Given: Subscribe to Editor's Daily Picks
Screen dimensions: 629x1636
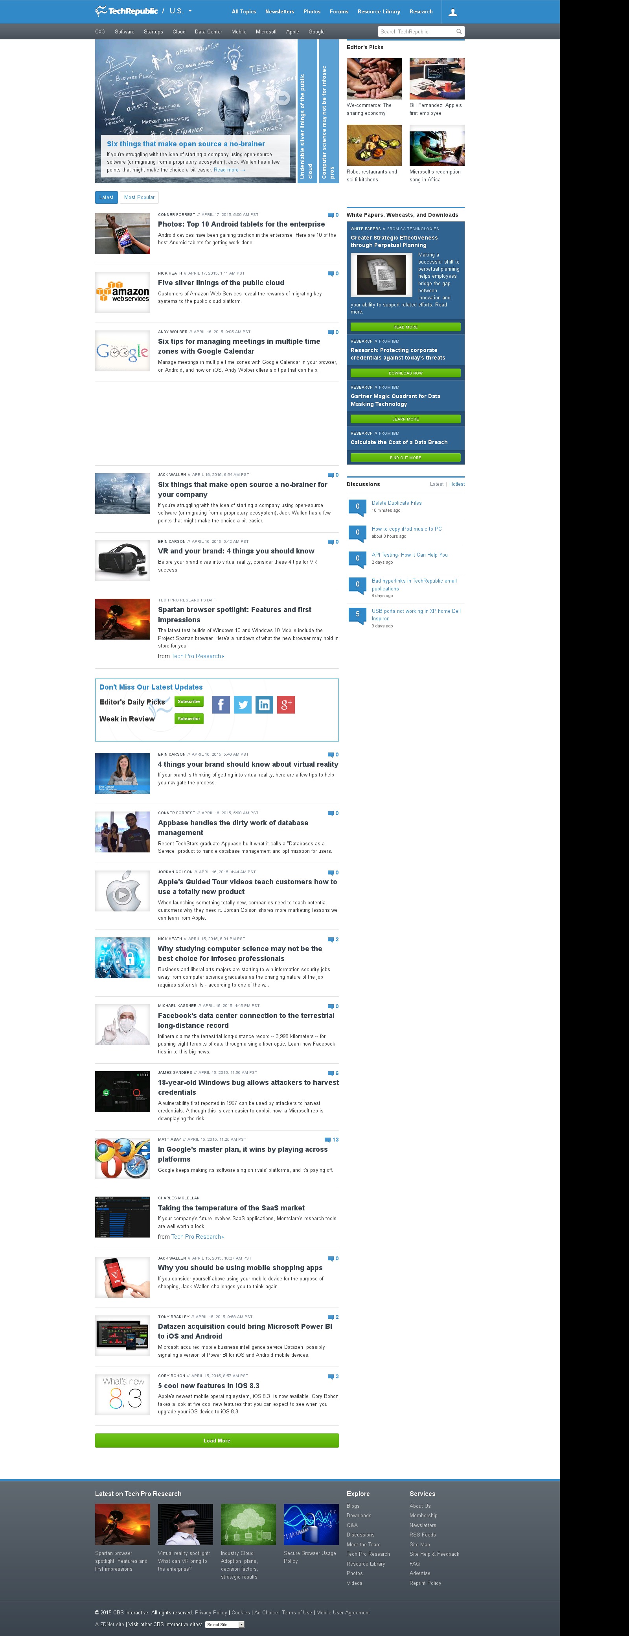Looking at the screenshot, I should point(189,702).
